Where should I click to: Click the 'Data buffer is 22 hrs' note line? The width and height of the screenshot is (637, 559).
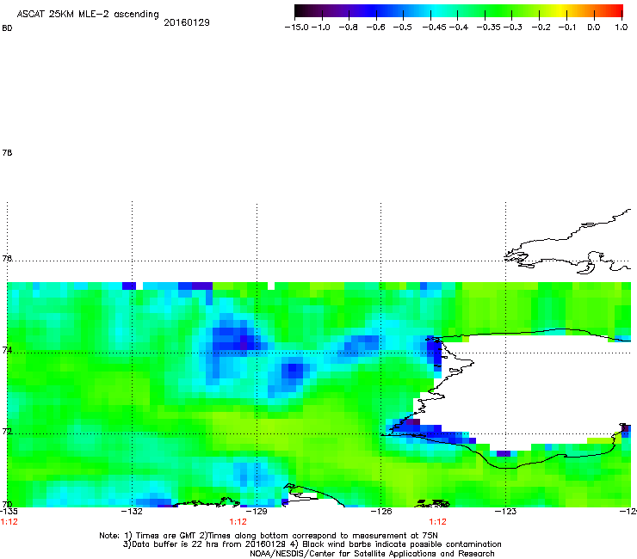click(x=312, y=544)
